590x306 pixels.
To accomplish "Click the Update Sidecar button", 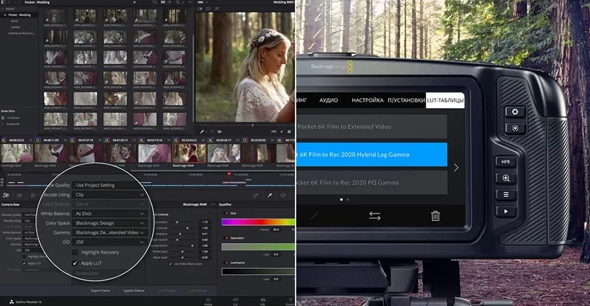I will coord(134,291).
